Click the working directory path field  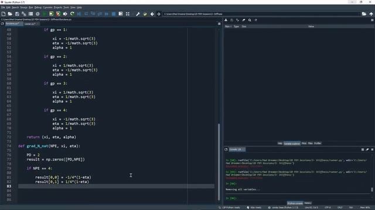(261, 14)
